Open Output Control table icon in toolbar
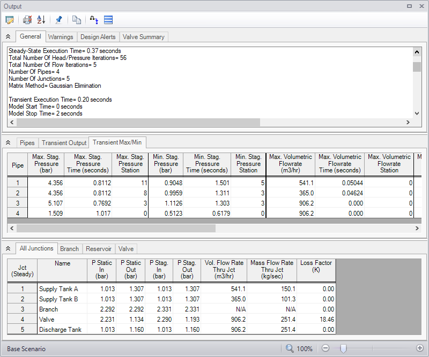Screen dimensions: 429x357 coord(9,20)
